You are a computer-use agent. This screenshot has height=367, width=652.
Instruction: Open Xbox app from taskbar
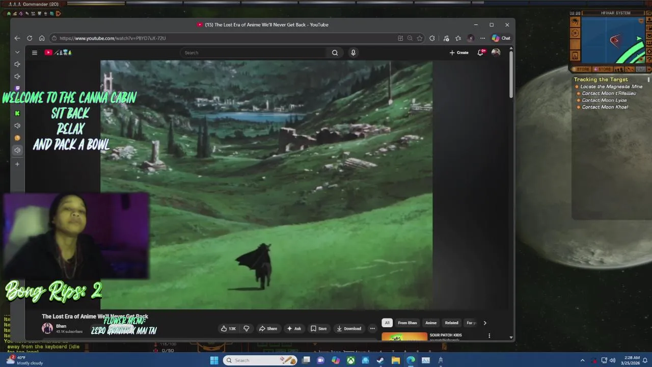tap(351, 360)
